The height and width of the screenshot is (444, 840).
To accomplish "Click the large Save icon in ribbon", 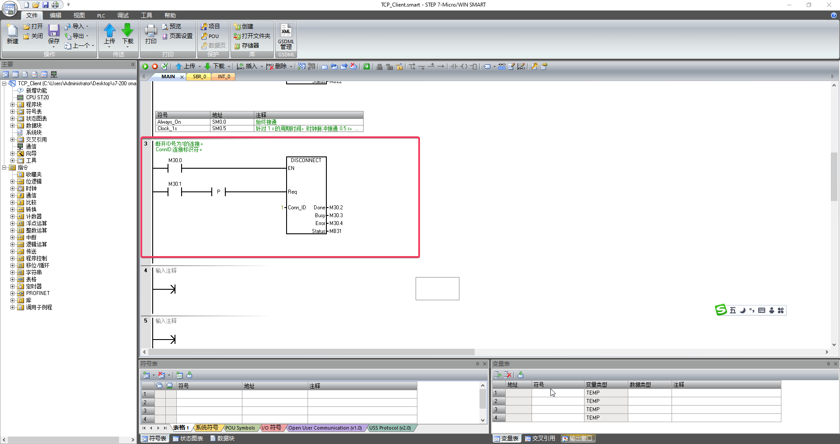I will [x=54, y=31].
